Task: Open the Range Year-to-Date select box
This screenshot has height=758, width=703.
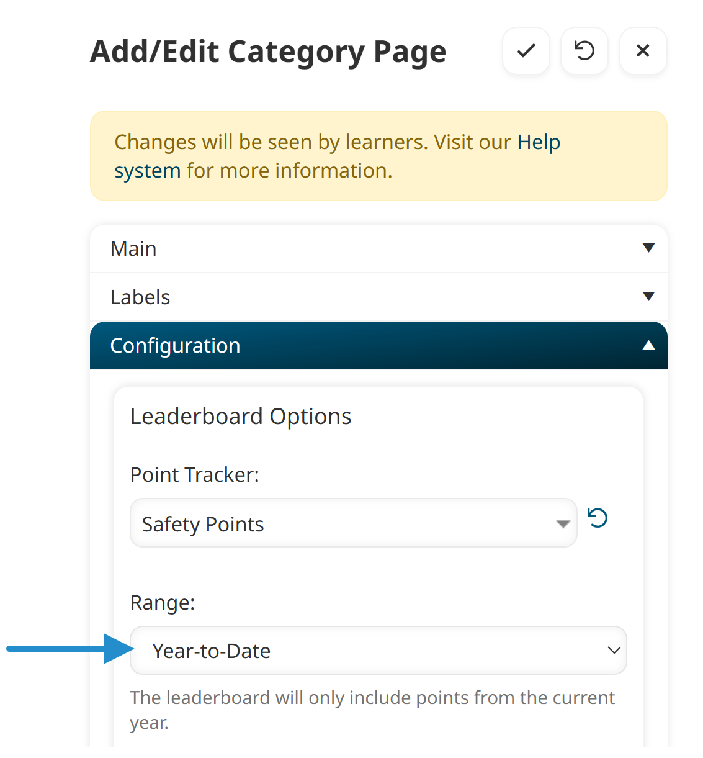Action: coord(372,651)
